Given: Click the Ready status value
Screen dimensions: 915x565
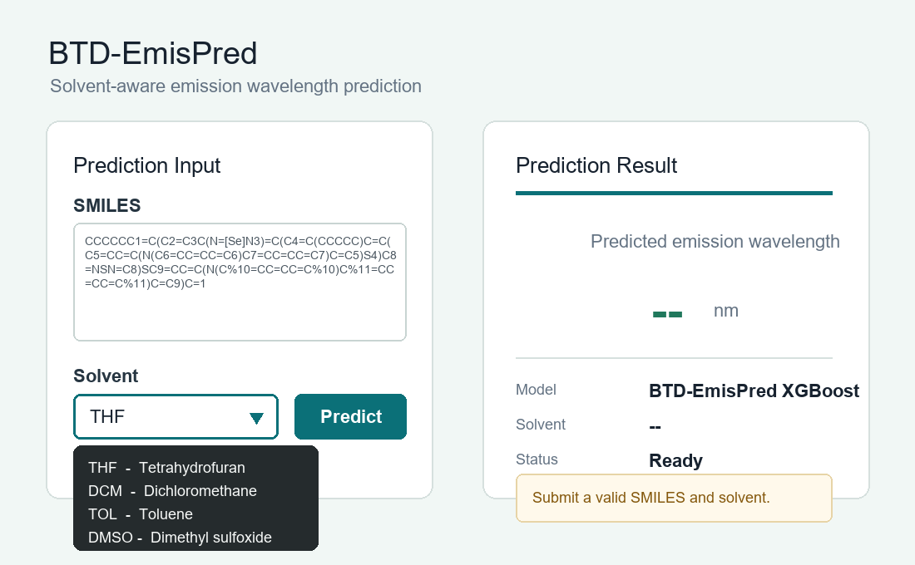Looking at the screenshot, I should pos(675,460).
